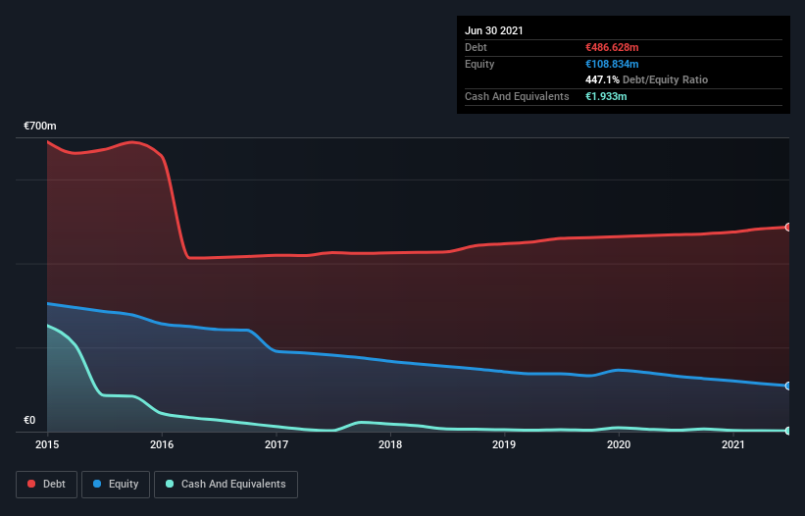The height and width of the screenshot is (516, 805).
Task: Select the 2015 x-axis label
Action: pyautogui.click(x=47, y=444)
